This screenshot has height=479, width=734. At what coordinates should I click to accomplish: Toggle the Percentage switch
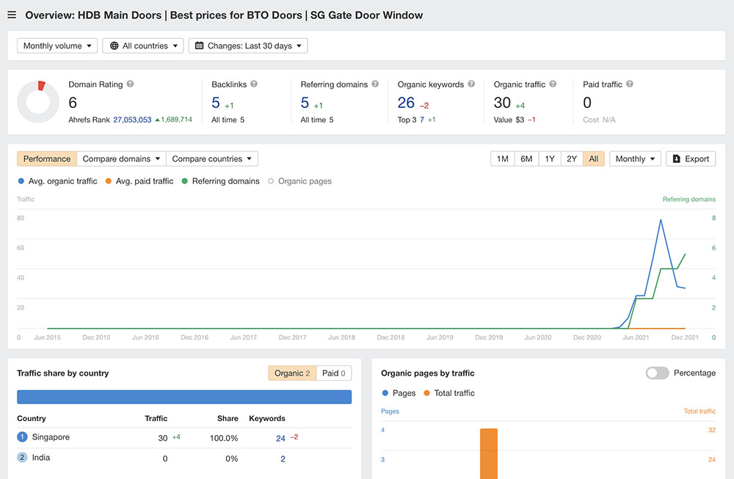click(x=657, y=373)
